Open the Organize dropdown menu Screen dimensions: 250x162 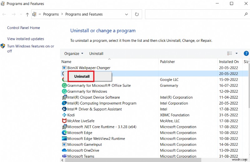tap(74, 53)
